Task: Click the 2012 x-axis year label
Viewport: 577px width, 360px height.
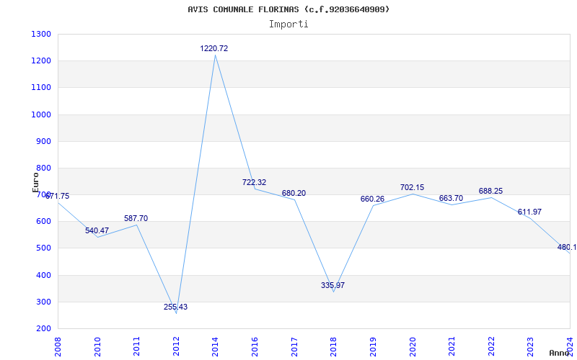Action: coord(176,346)
